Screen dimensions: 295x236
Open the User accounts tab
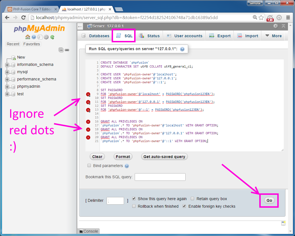[184, 36]
